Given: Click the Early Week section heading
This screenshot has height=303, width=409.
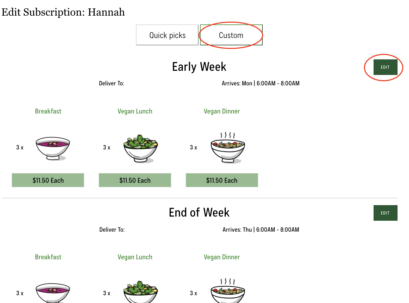Looking at the screenshot, I should tap(199, 67).
